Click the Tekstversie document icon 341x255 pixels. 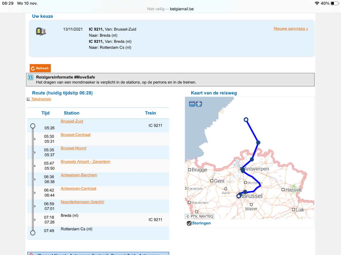click(x=28, y=99)
